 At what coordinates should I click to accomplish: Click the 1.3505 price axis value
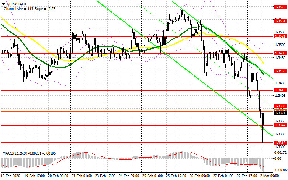(281, 45)
